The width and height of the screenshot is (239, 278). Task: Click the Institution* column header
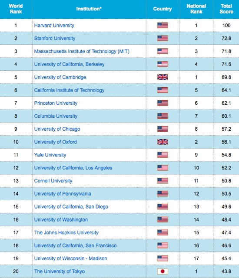(89, 9)
